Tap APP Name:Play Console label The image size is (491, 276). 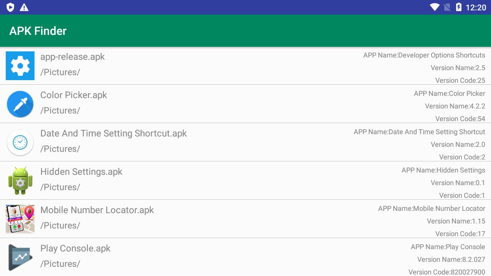click(x=448, y=247)
